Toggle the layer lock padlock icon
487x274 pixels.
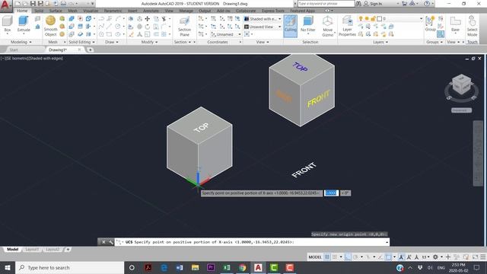click(x=373, y=19)
